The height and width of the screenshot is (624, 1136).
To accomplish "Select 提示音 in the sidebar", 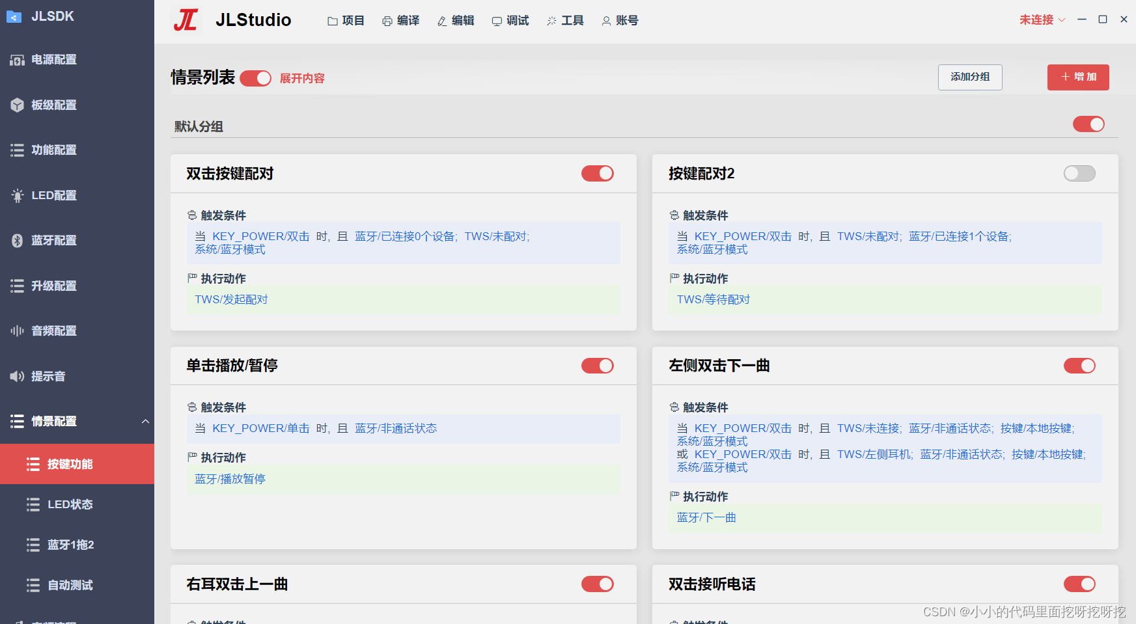I will pyautogui.click(x=48, y=376).
